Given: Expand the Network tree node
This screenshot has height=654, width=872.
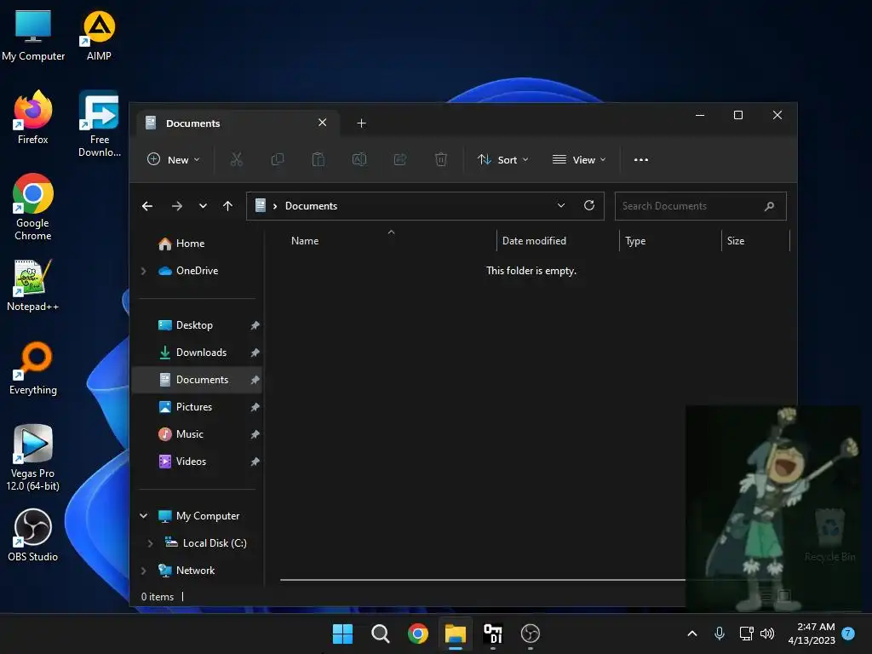Looking at the screenshot, I should tap(143, 571).
